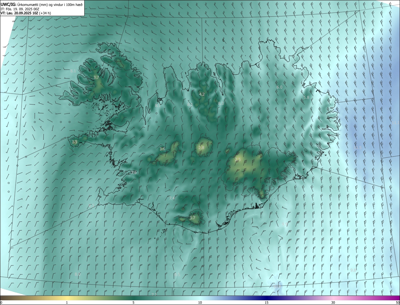Click the valid time line 'VT: Lau. 20.09.2025 10Z'
Viewport: 400px width, 305px height.
click(19, 13)
